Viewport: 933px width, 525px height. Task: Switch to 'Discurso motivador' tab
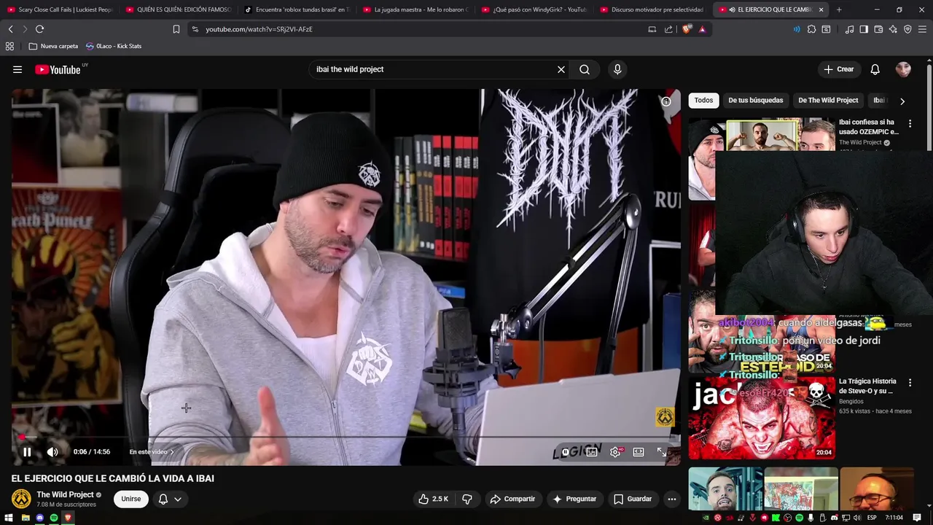653,9
